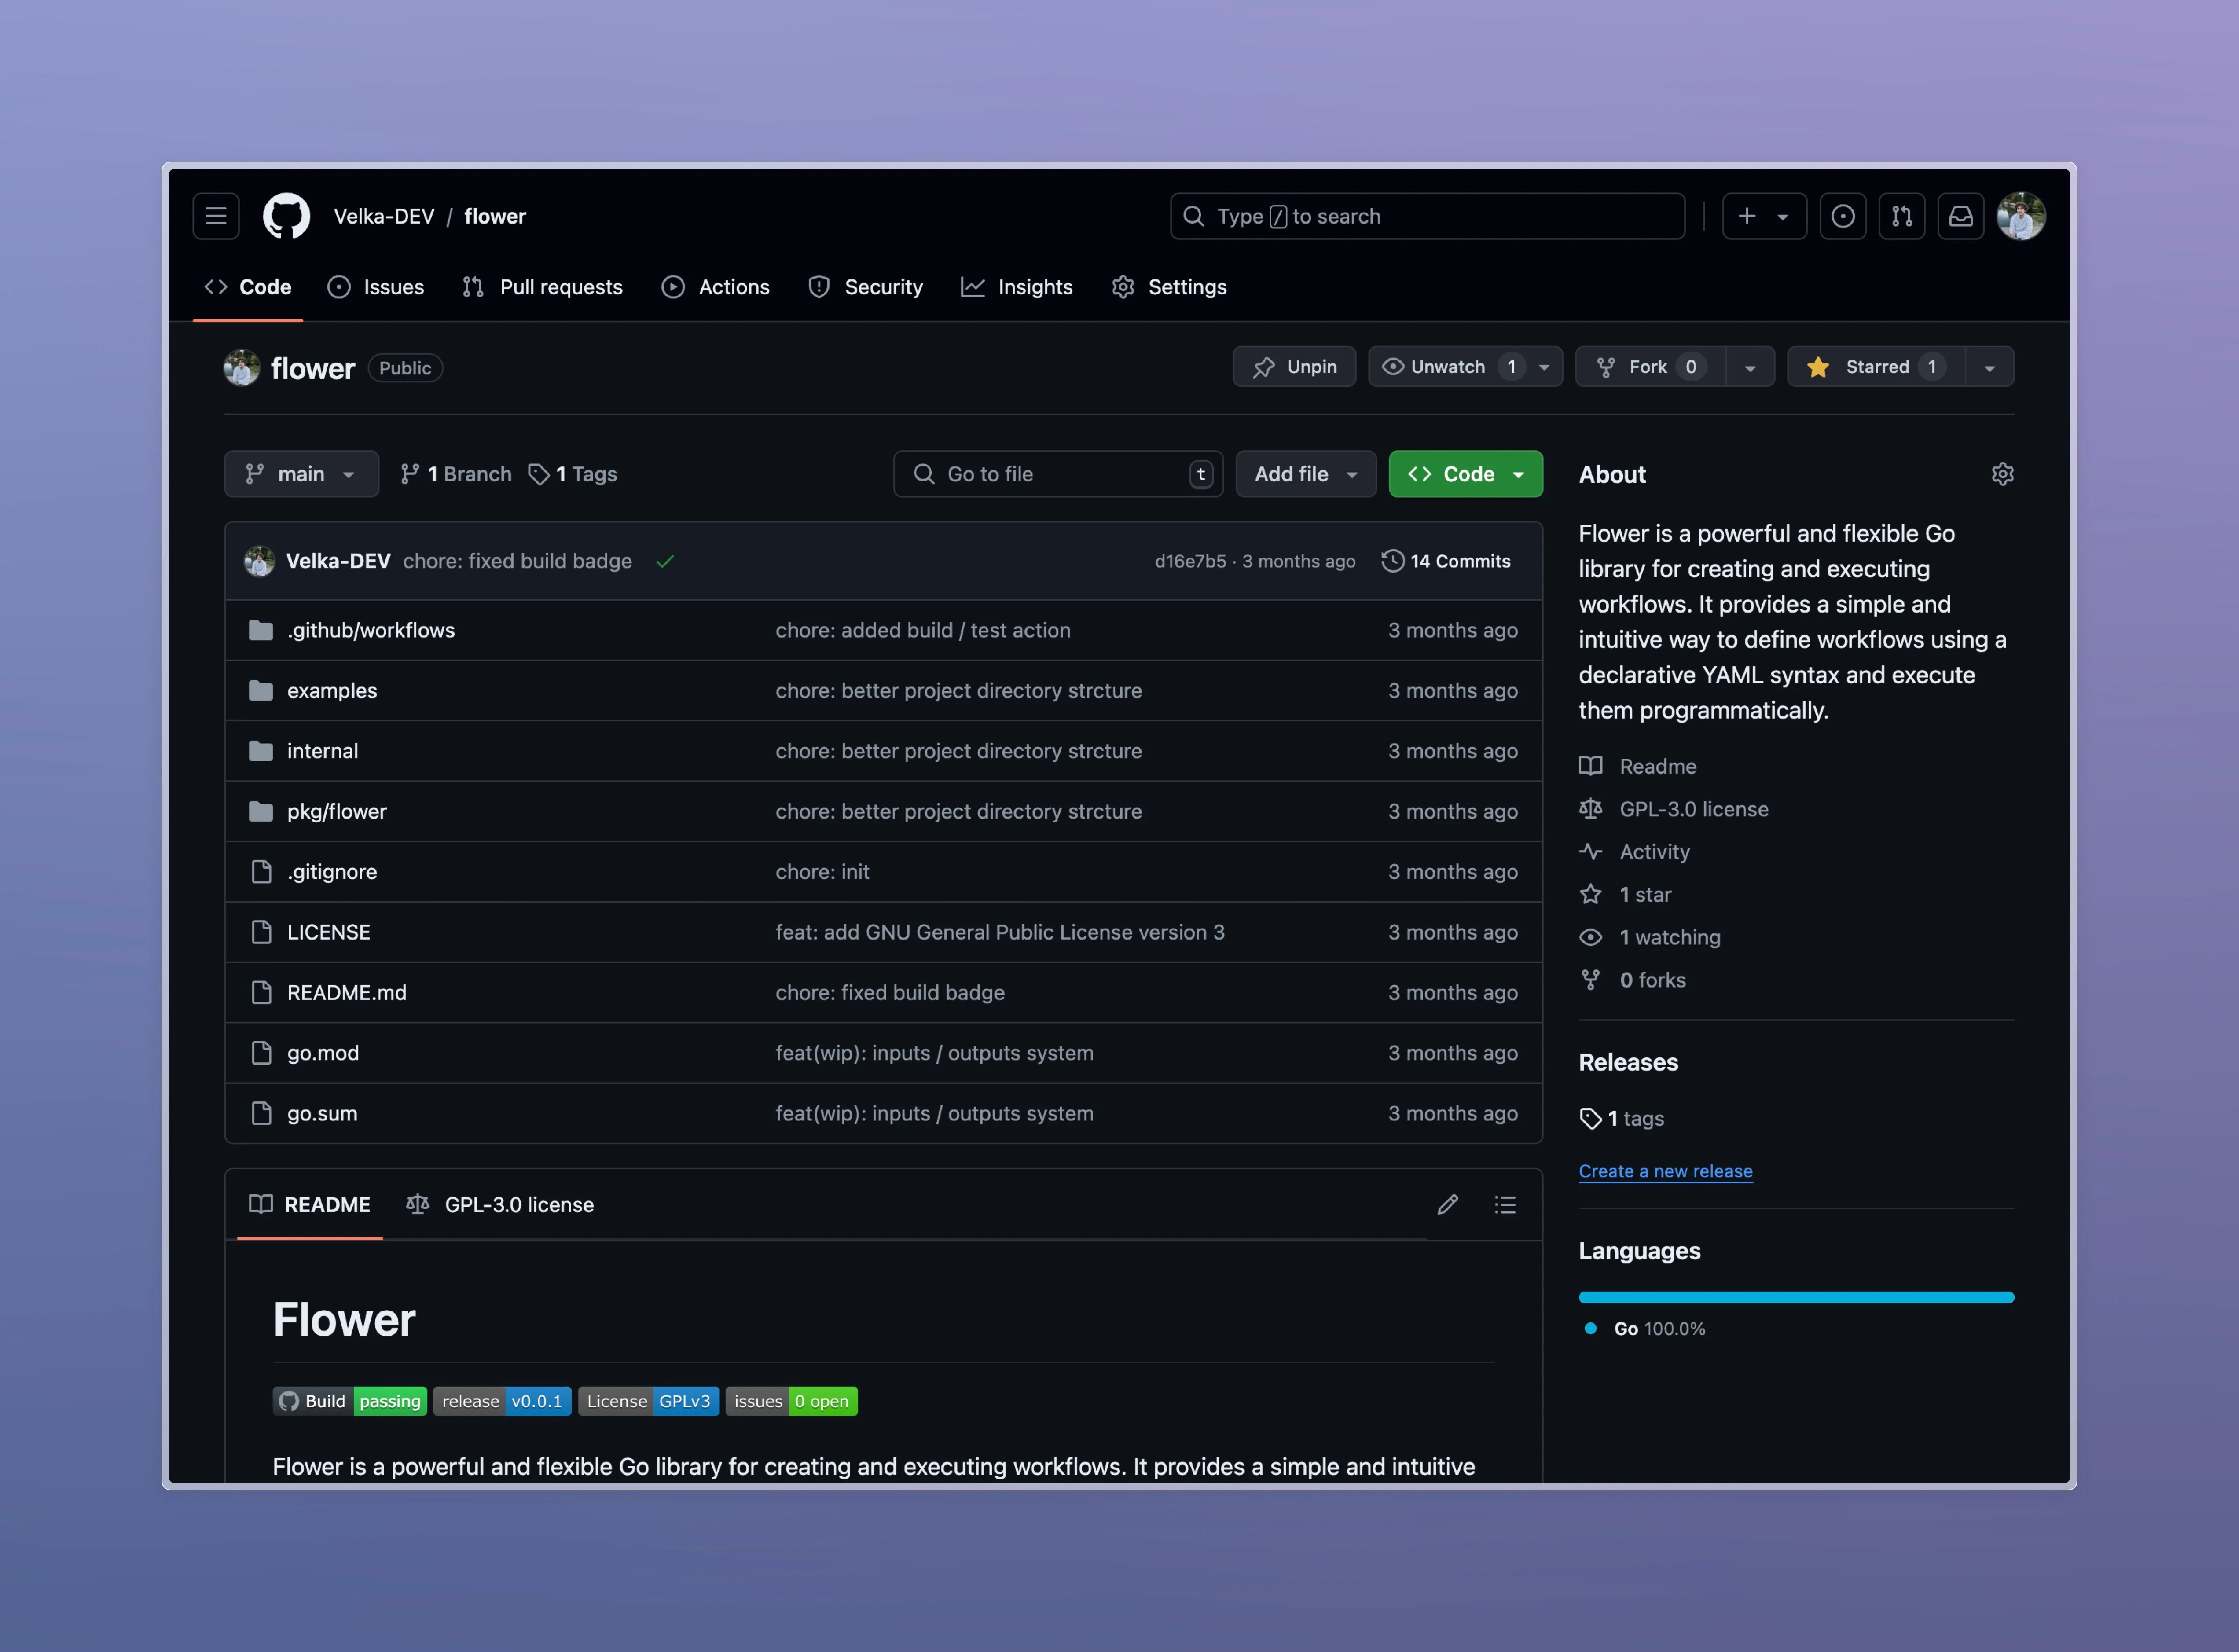
Task: Open the pull requests icon in the header
Action: (x=1902, y=216)
